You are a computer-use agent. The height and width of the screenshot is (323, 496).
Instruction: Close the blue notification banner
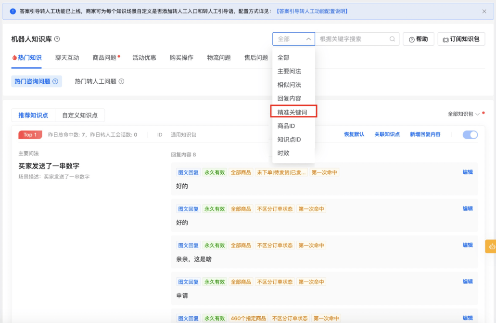484,11
